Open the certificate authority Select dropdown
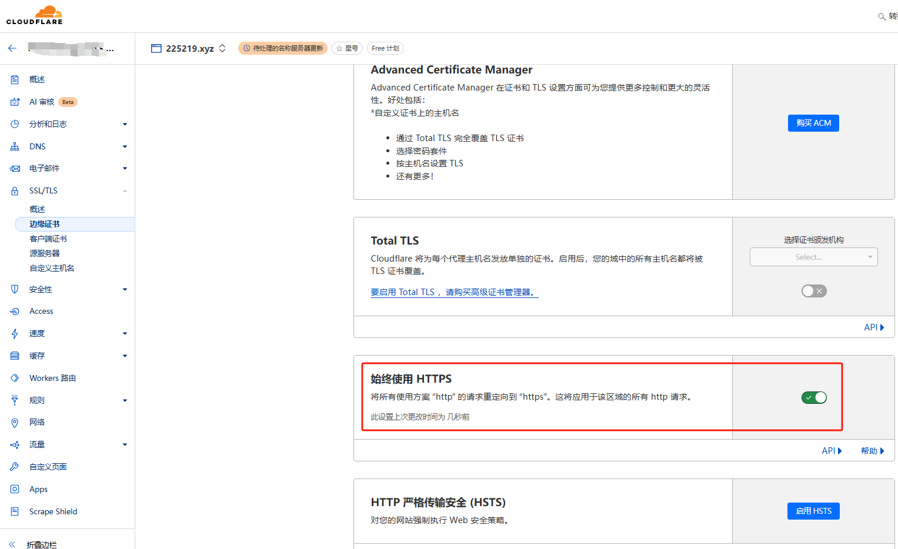898x549 pixels. pos(813,257)
